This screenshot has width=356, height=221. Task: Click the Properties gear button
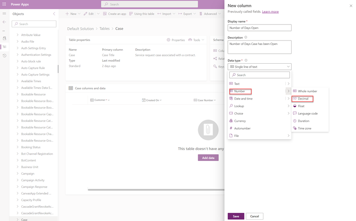coord(176,40)
